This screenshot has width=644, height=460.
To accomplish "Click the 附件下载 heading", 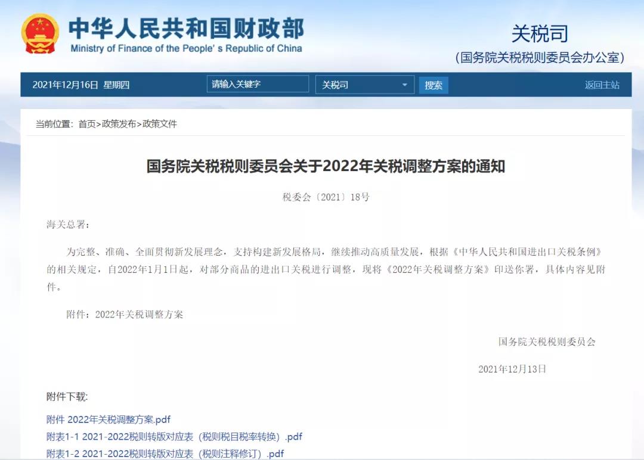I will tap(67, 396).
